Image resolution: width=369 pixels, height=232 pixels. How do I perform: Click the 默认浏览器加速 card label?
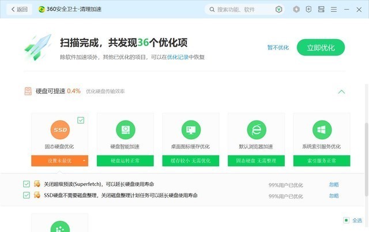(256, 147)
